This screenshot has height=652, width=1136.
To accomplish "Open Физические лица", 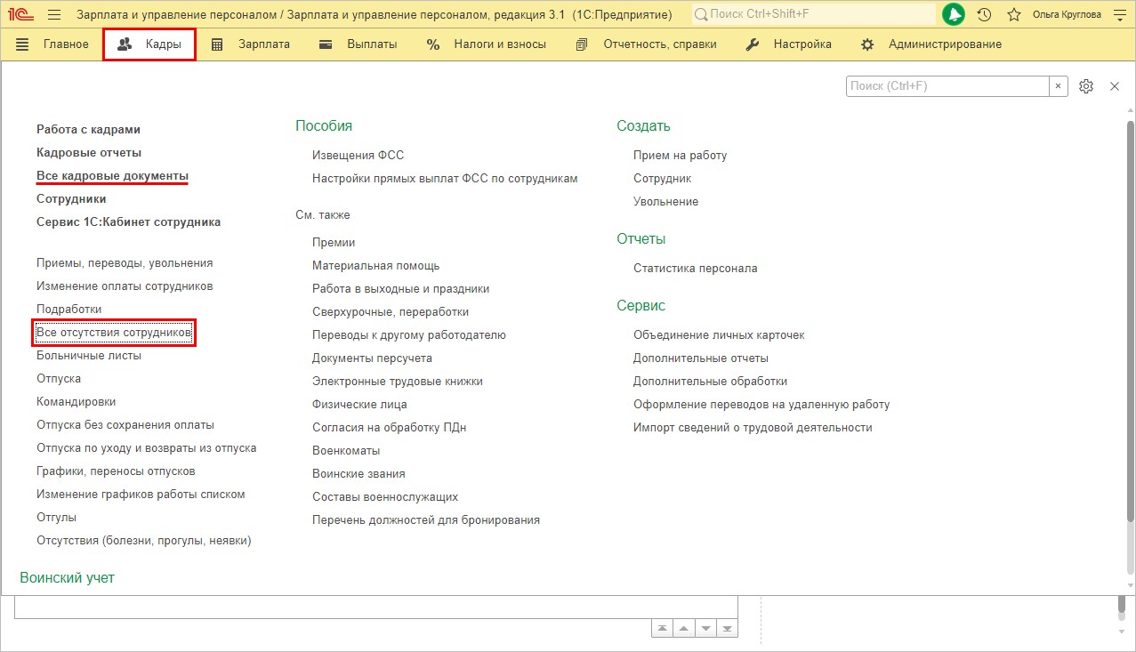I will [359, 405].
